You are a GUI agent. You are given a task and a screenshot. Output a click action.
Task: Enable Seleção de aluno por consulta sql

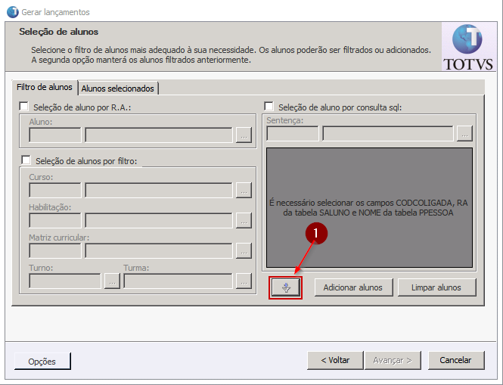pos(269,107)
